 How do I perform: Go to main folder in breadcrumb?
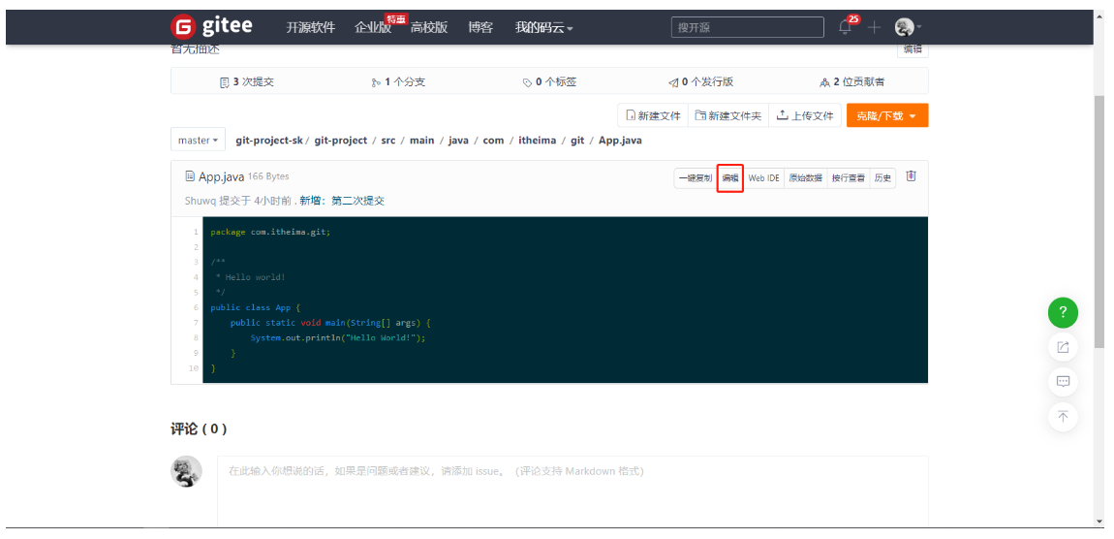click(421, 141)
